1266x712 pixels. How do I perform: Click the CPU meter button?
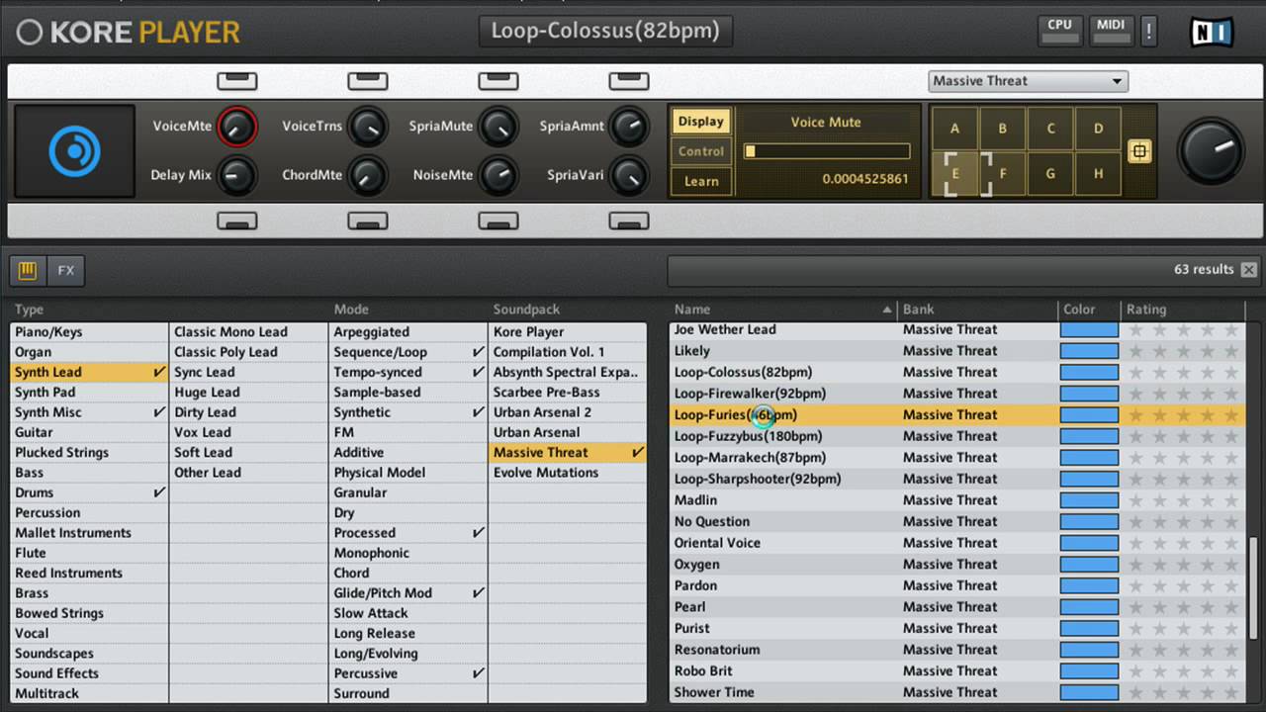click(x=1059, y=31)
